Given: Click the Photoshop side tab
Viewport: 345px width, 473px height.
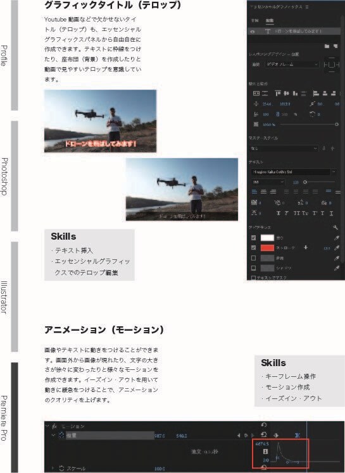Looking at the screenshot, I should coord(4,176).
